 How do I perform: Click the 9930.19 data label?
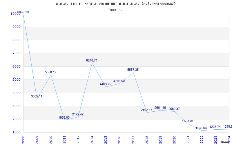coord(23,12)
